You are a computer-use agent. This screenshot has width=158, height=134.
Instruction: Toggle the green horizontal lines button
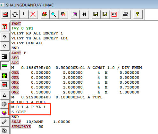(4, 65)
